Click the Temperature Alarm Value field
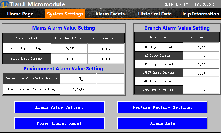Image resolution: width=221 pixels, height=133 pixels. tap(78, 79)
